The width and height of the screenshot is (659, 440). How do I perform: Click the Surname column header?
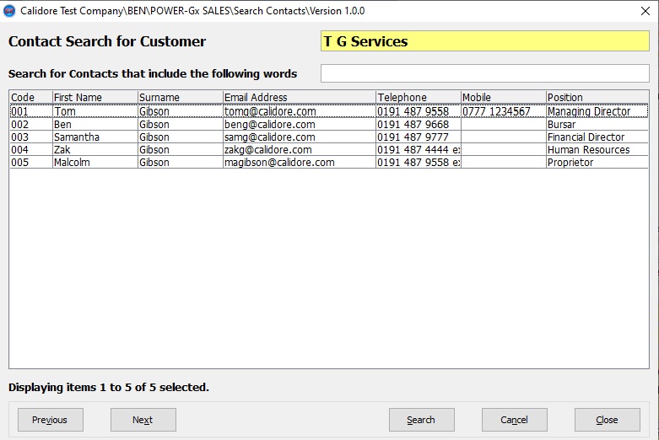click(x=180, y=97)
